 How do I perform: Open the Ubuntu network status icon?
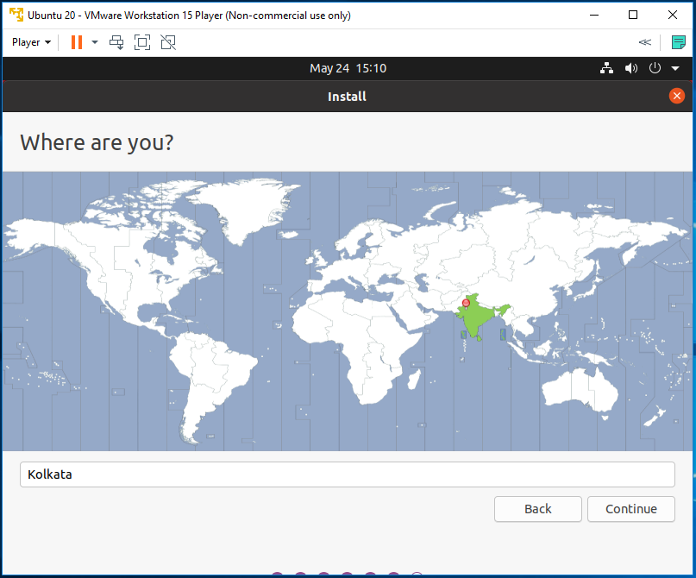click(607, 68)
